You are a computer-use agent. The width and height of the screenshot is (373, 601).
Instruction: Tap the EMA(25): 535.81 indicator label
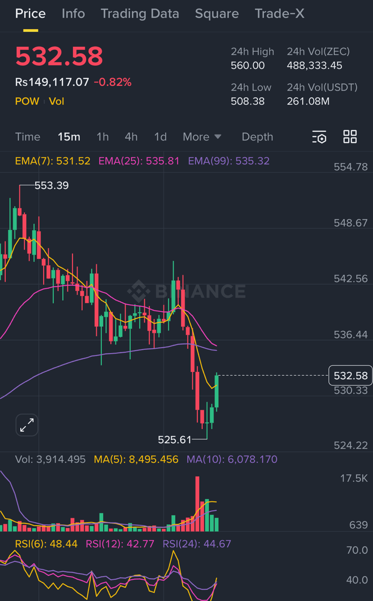point(139,161)
